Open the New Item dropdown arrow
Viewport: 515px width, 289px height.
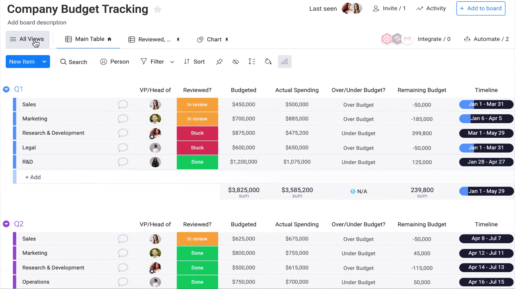(44, 62)
